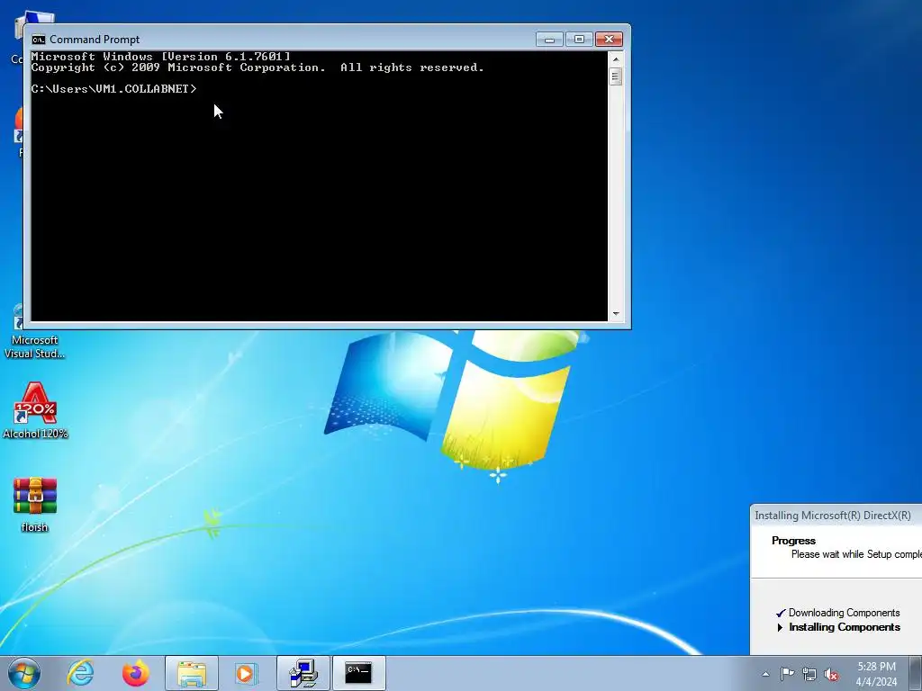Select Command Prompt taskbar button
This screenshot has width=922, height=691.
click(358, 673)
